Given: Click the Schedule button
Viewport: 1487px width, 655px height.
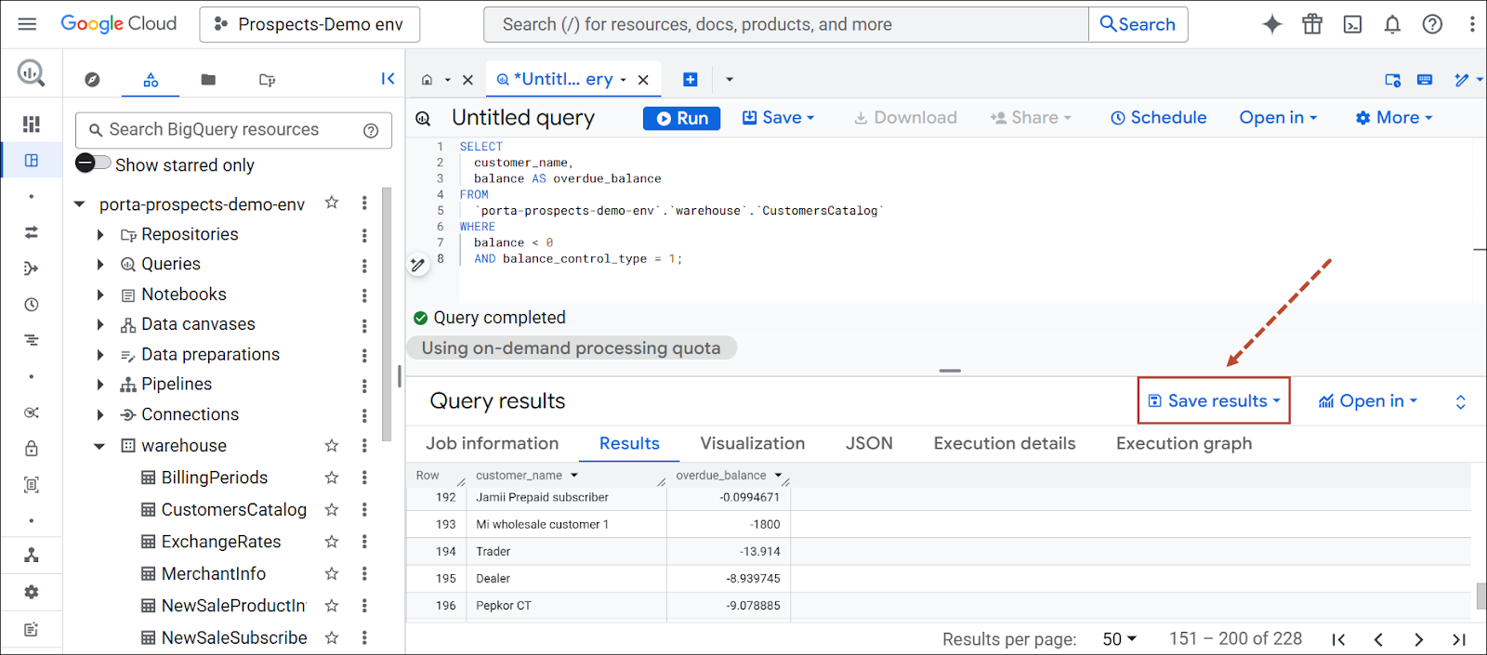Looking at the screenshot, I should click(x=1158, y=118).
